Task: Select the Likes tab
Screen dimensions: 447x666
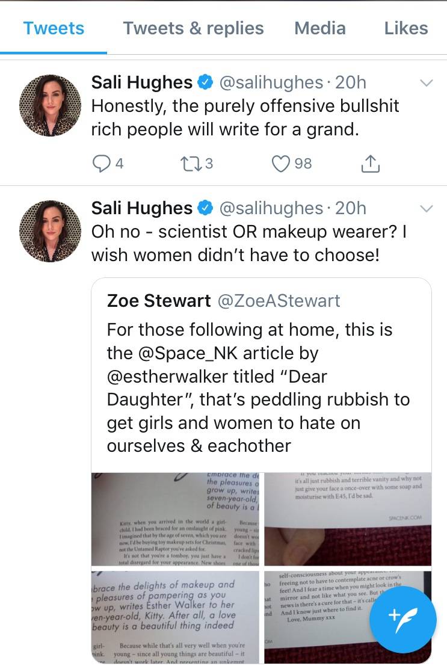Action: click(405, 28)
